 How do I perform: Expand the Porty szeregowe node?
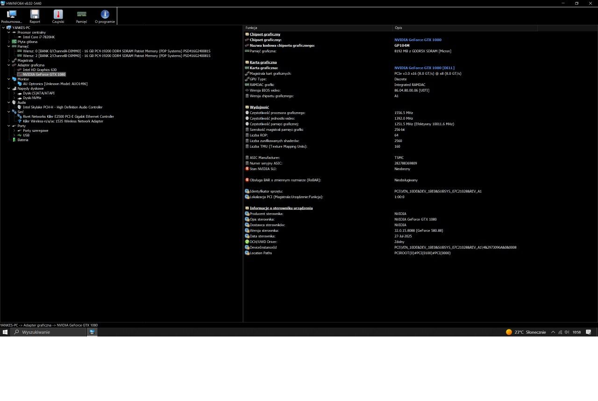pos(14,130)
